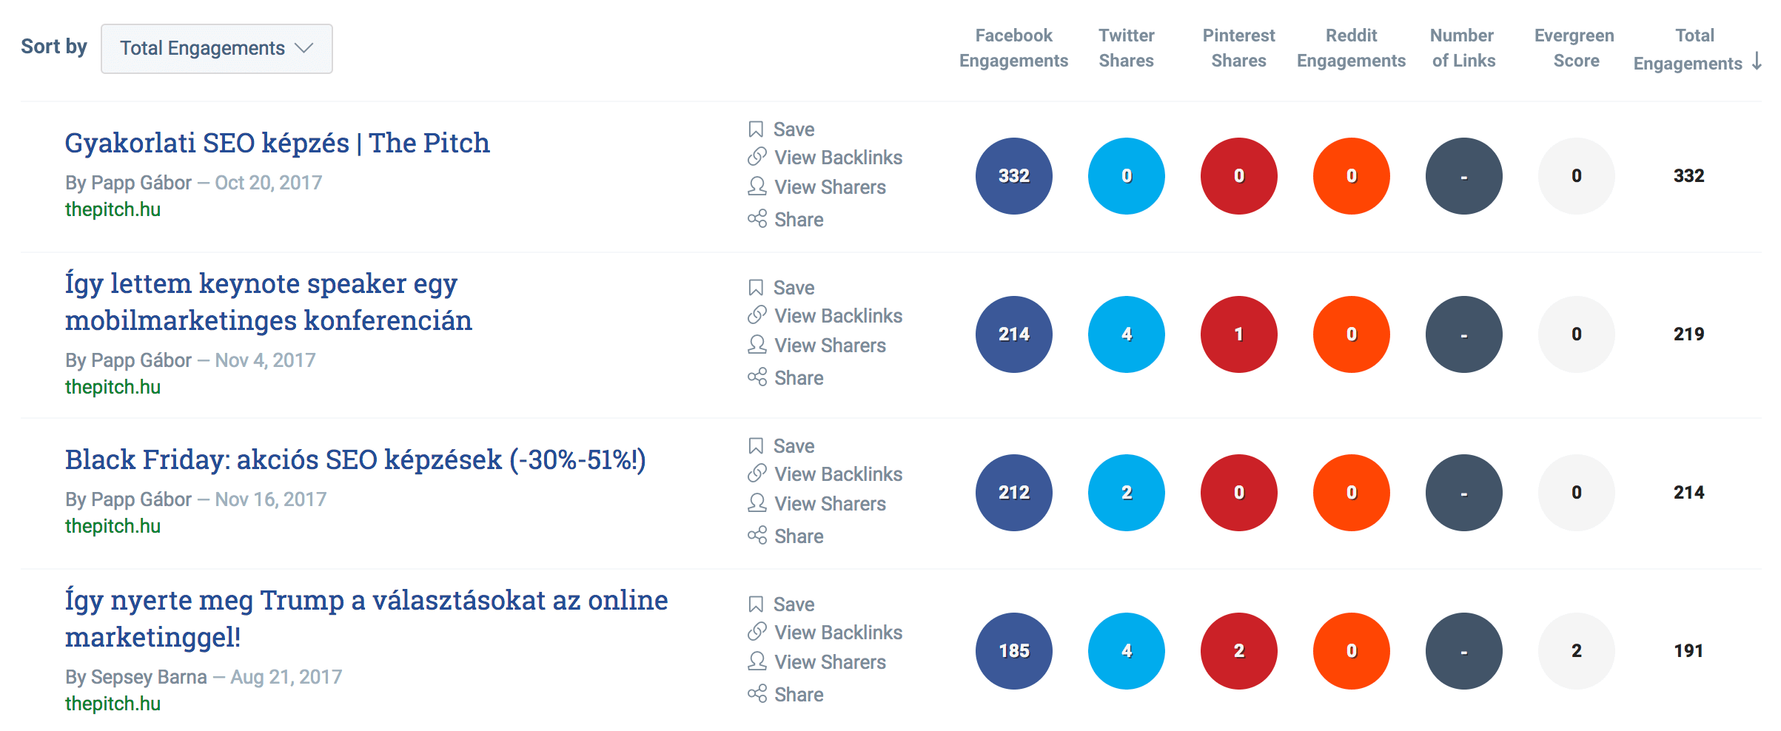1781x731 pixels.
Task: Sort by the Facebook Engagements column header
Action: click(1013, 47)
